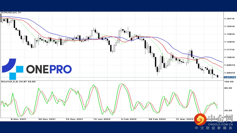Click the 22 Dec 2021 date label

pyautogui.click(x=74, y=119)
